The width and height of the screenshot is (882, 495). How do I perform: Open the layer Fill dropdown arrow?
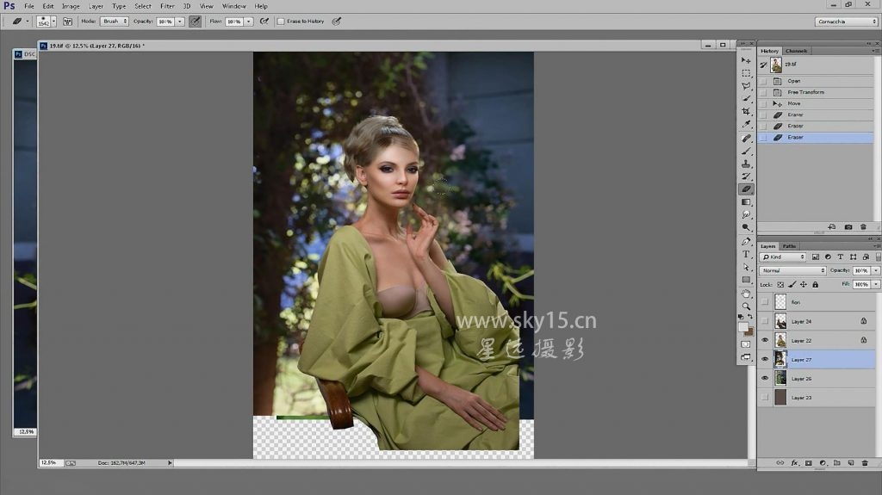pyautogui.click(x=876, y=285)
